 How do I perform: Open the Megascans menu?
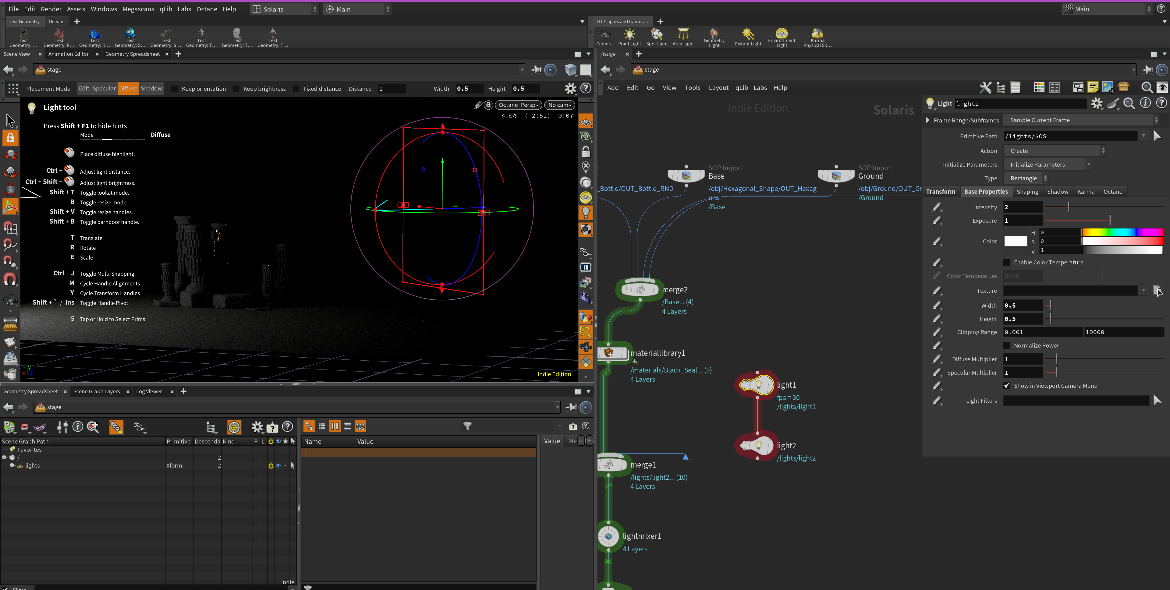point(138,9)
